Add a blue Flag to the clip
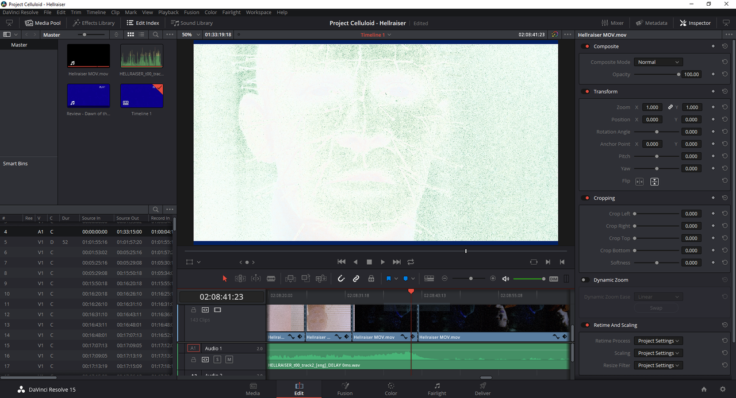This screenshot has width=736, height=398. (x=389, y=279)
